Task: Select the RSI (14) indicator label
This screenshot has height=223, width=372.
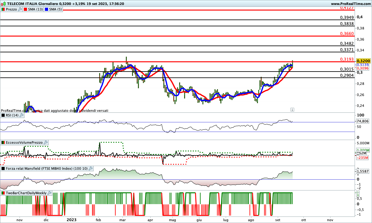Action: (12, 115)
